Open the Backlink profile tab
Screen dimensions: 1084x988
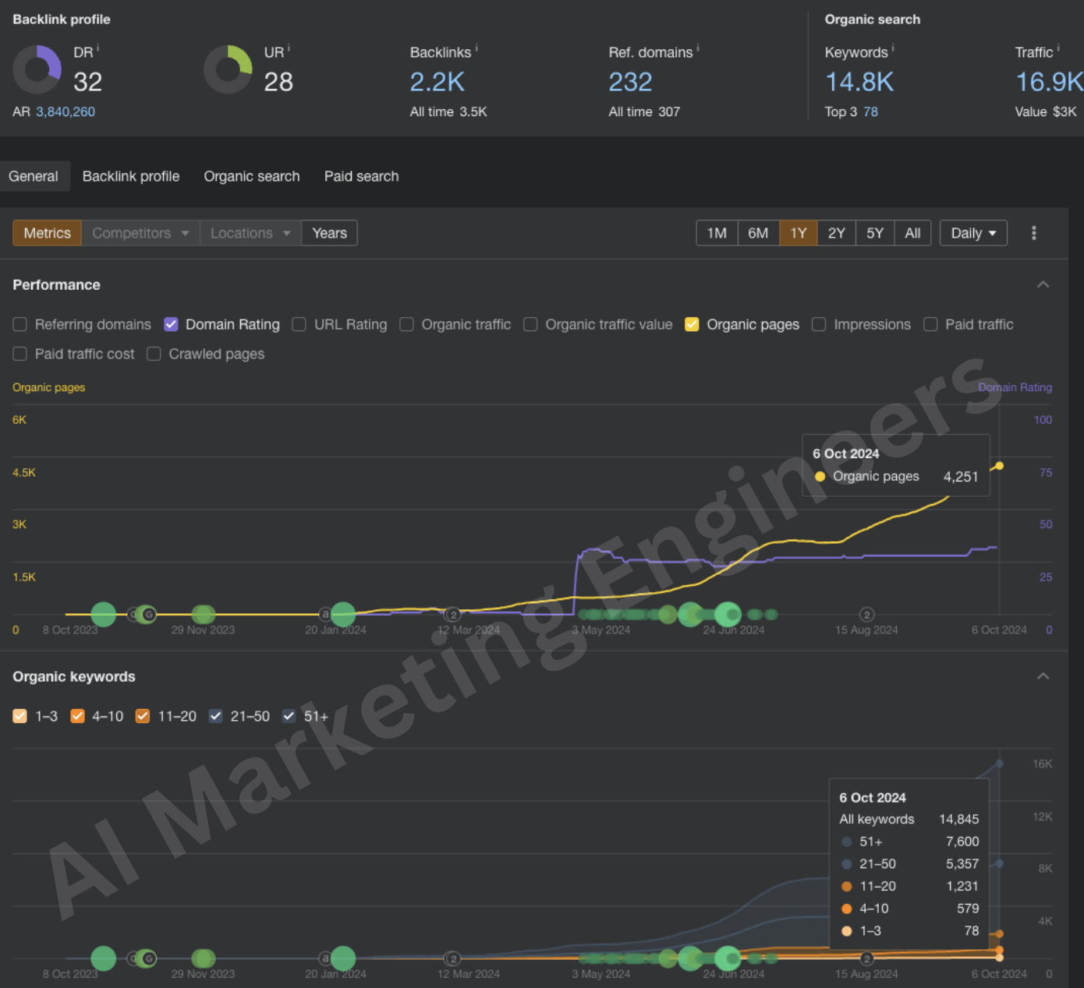(131, 176)
